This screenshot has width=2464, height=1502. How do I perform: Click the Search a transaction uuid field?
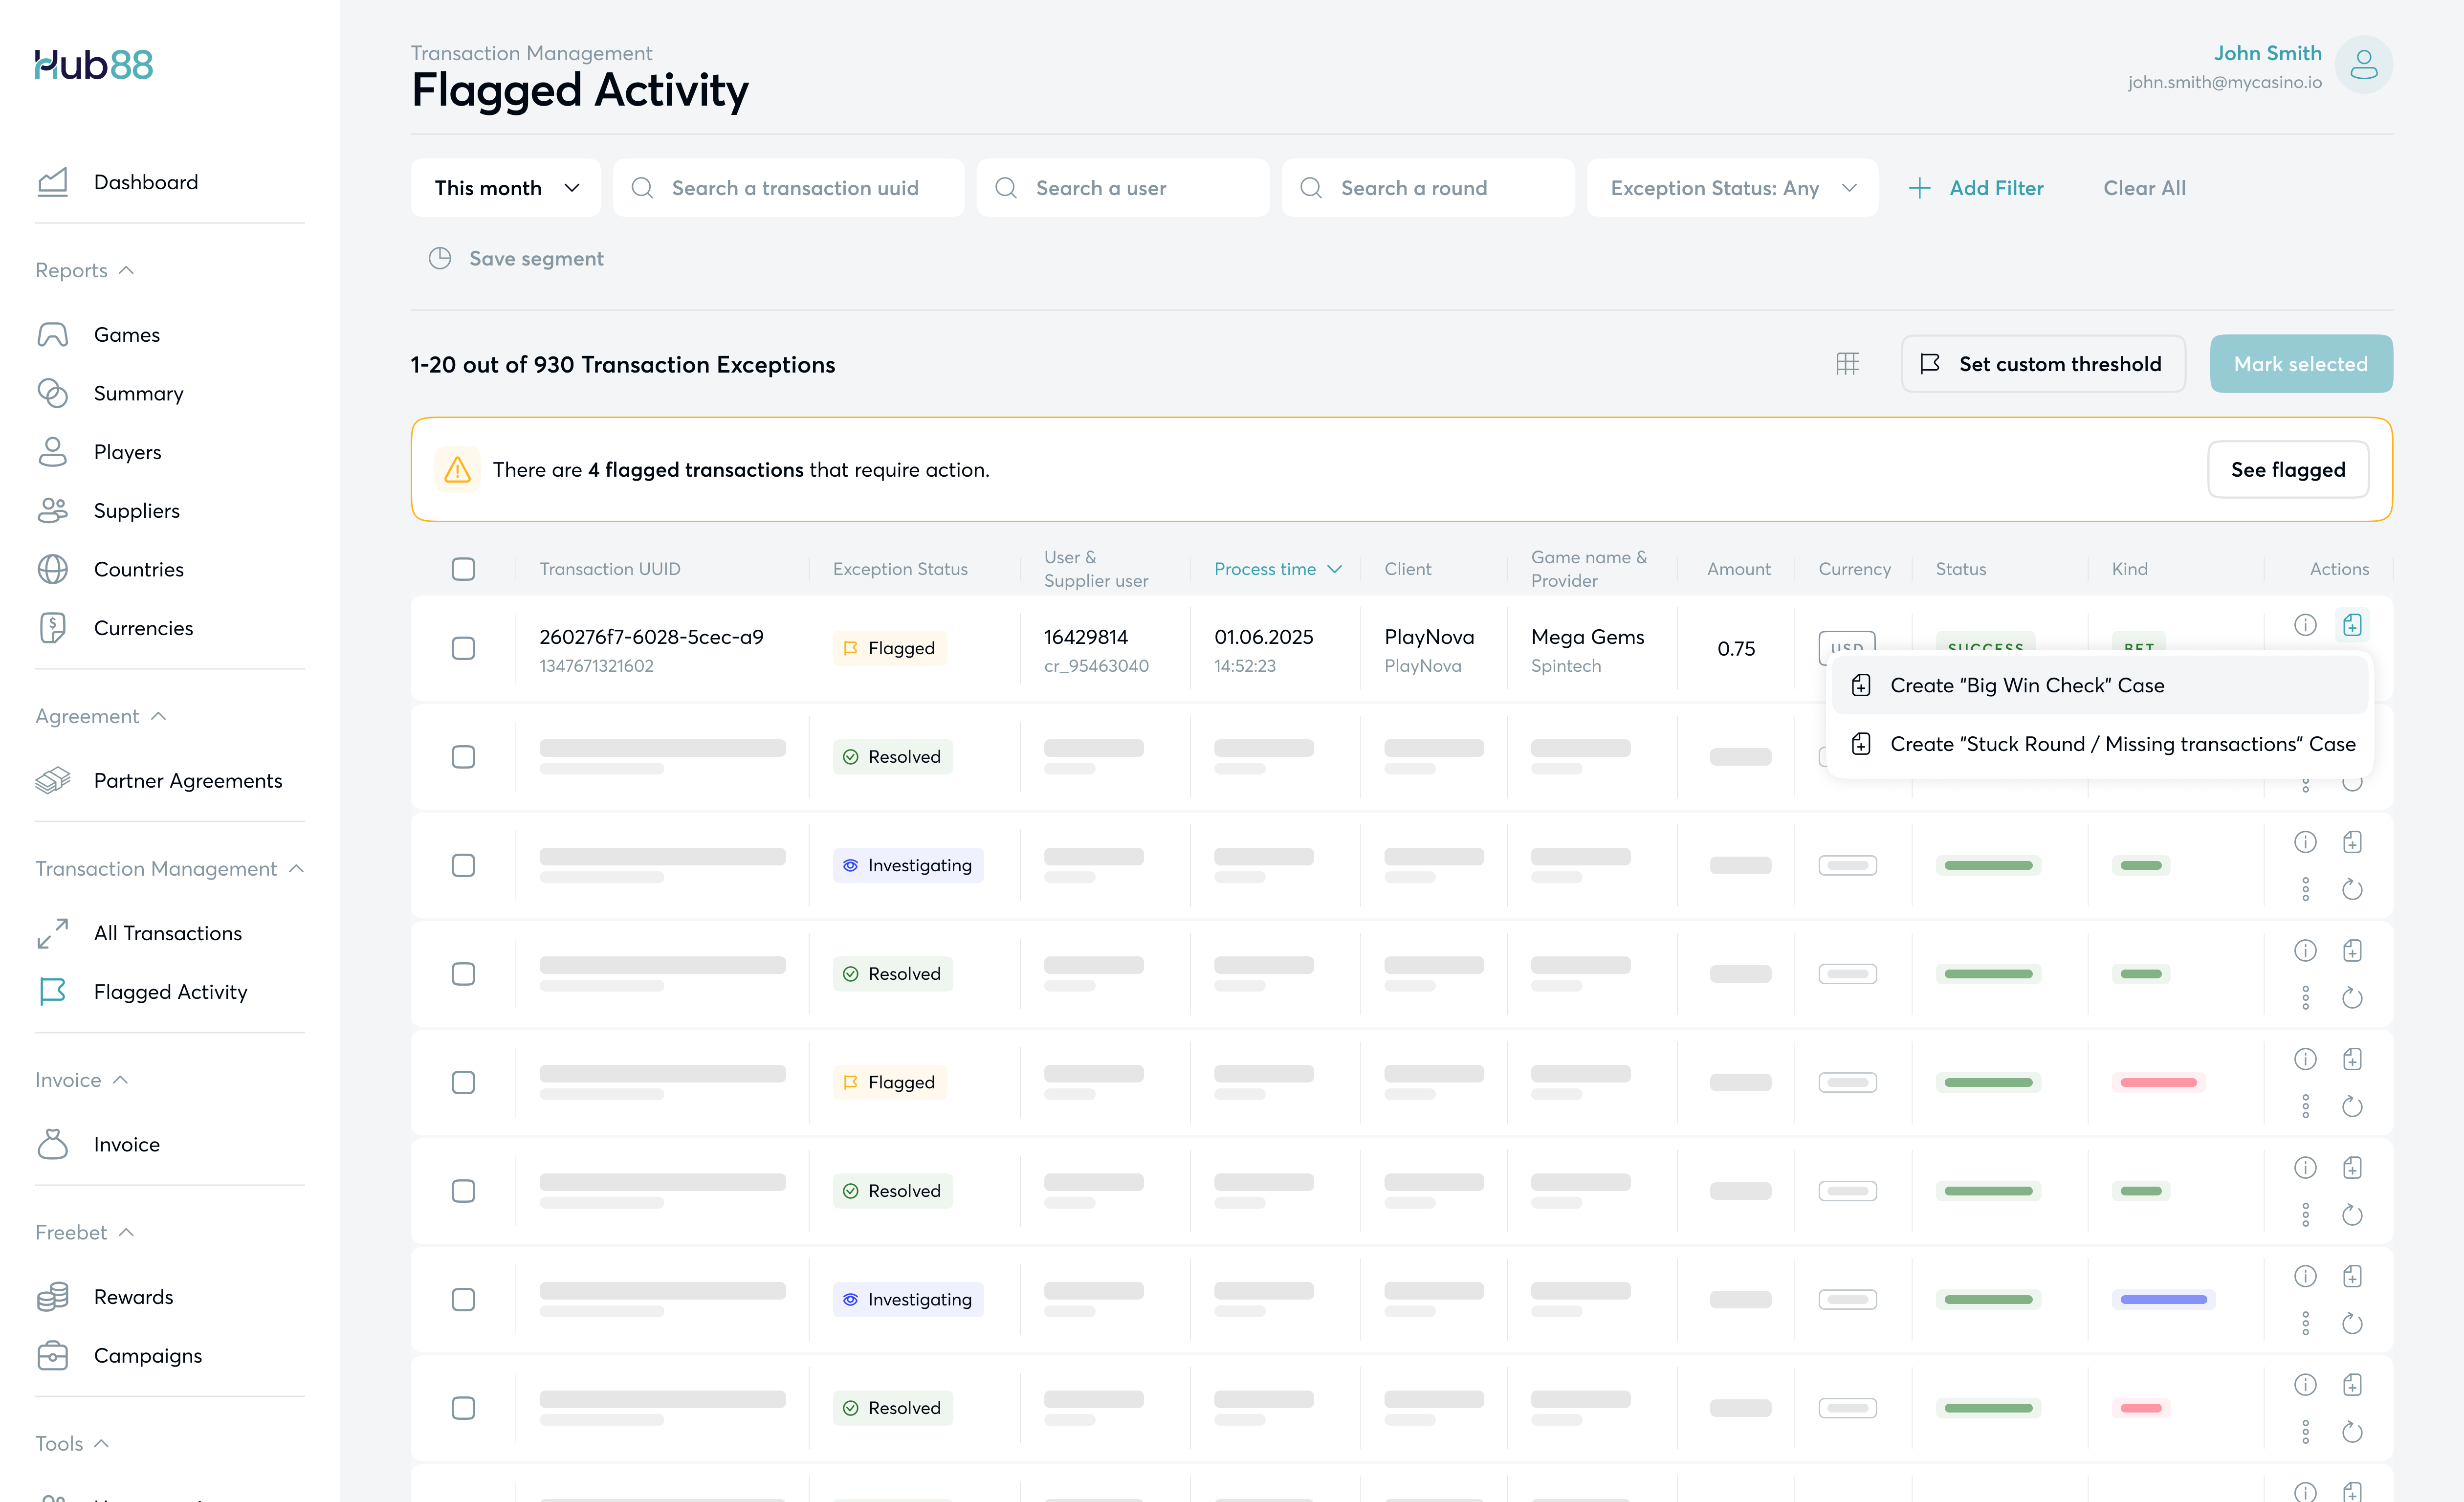[795, 188]
